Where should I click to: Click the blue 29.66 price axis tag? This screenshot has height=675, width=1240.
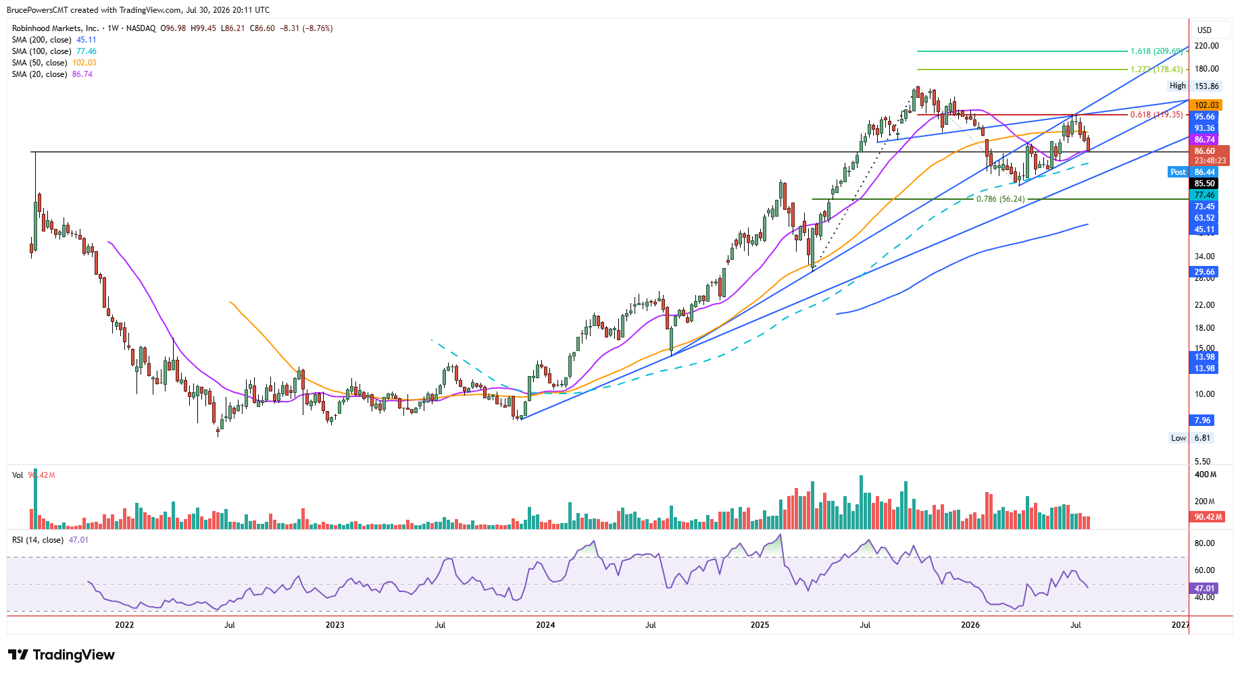pyautogui.click(x=1204, y=272)
